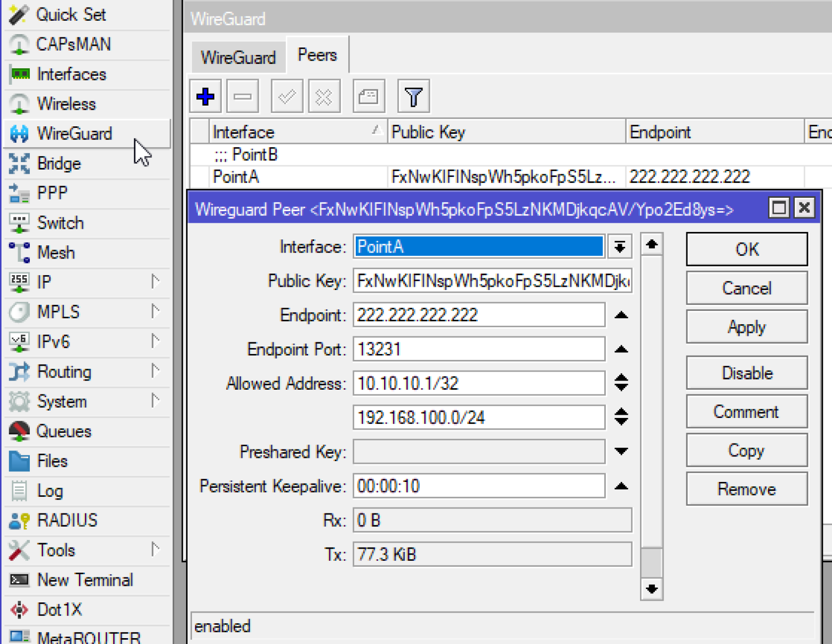The height and width of the screenshot is (644, 832).
Task: Select the PointA row in the peers table
Action: click(510, 176)
